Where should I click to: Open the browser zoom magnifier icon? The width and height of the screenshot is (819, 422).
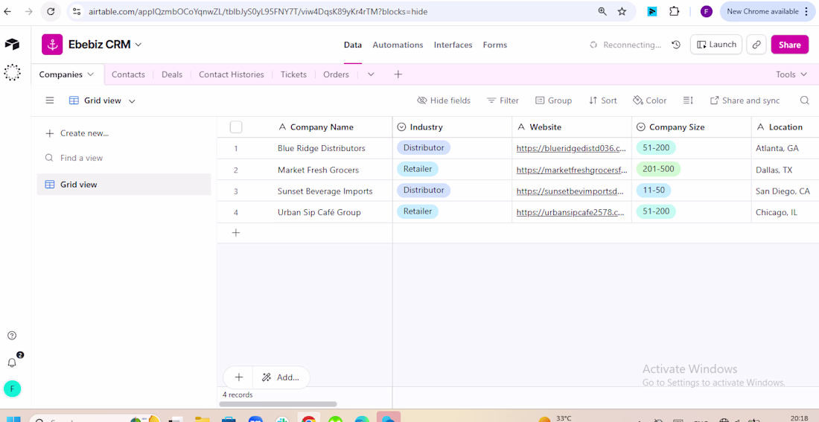(x=602, y=11)
